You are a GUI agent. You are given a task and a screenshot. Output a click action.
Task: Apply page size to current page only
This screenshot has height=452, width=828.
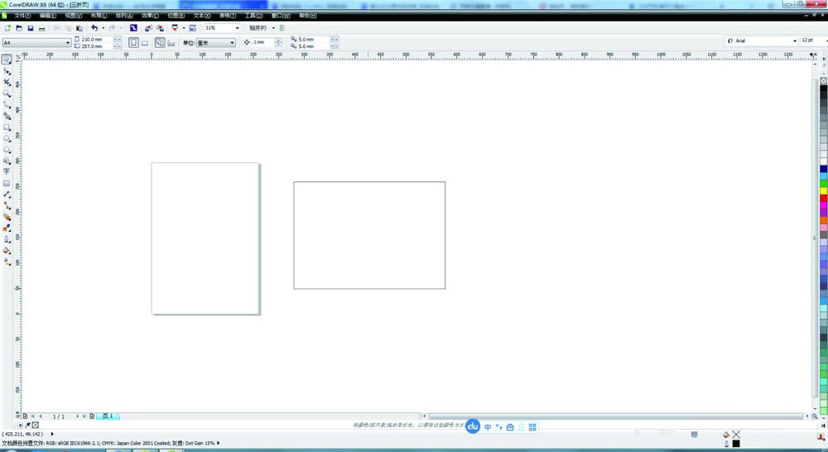coord(171,43)
